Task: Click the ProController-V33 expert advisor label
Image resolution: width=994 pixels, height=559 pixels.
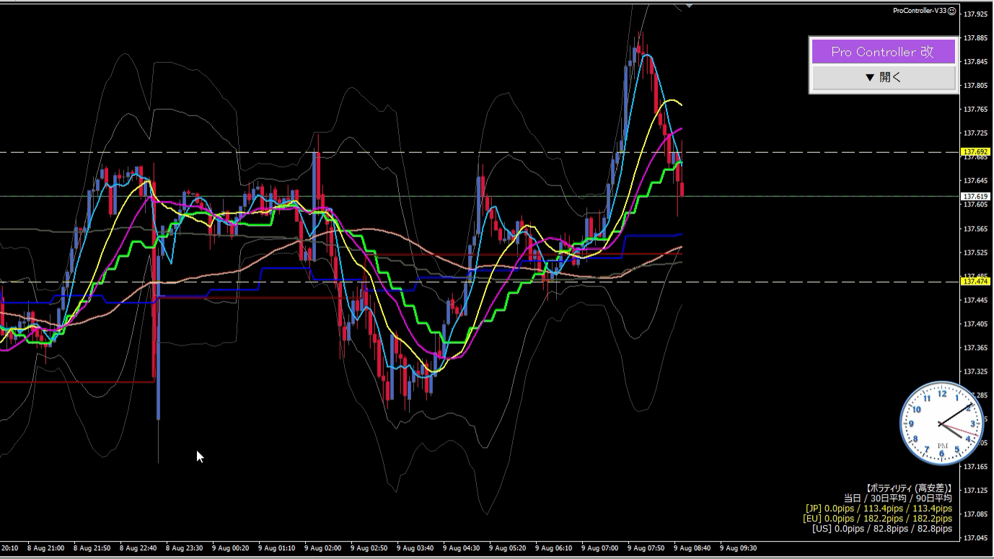Action: tap(920, 11)
